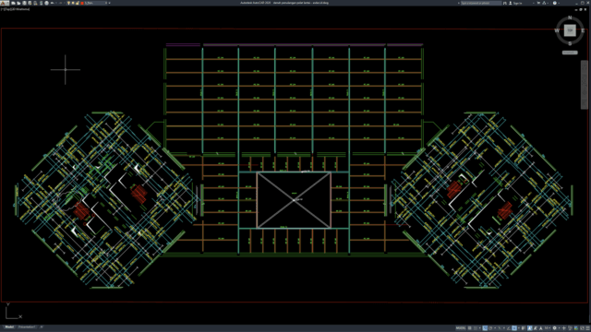
Task: Click the Autodesk connect triangle icon
Action: coord(544,3)
